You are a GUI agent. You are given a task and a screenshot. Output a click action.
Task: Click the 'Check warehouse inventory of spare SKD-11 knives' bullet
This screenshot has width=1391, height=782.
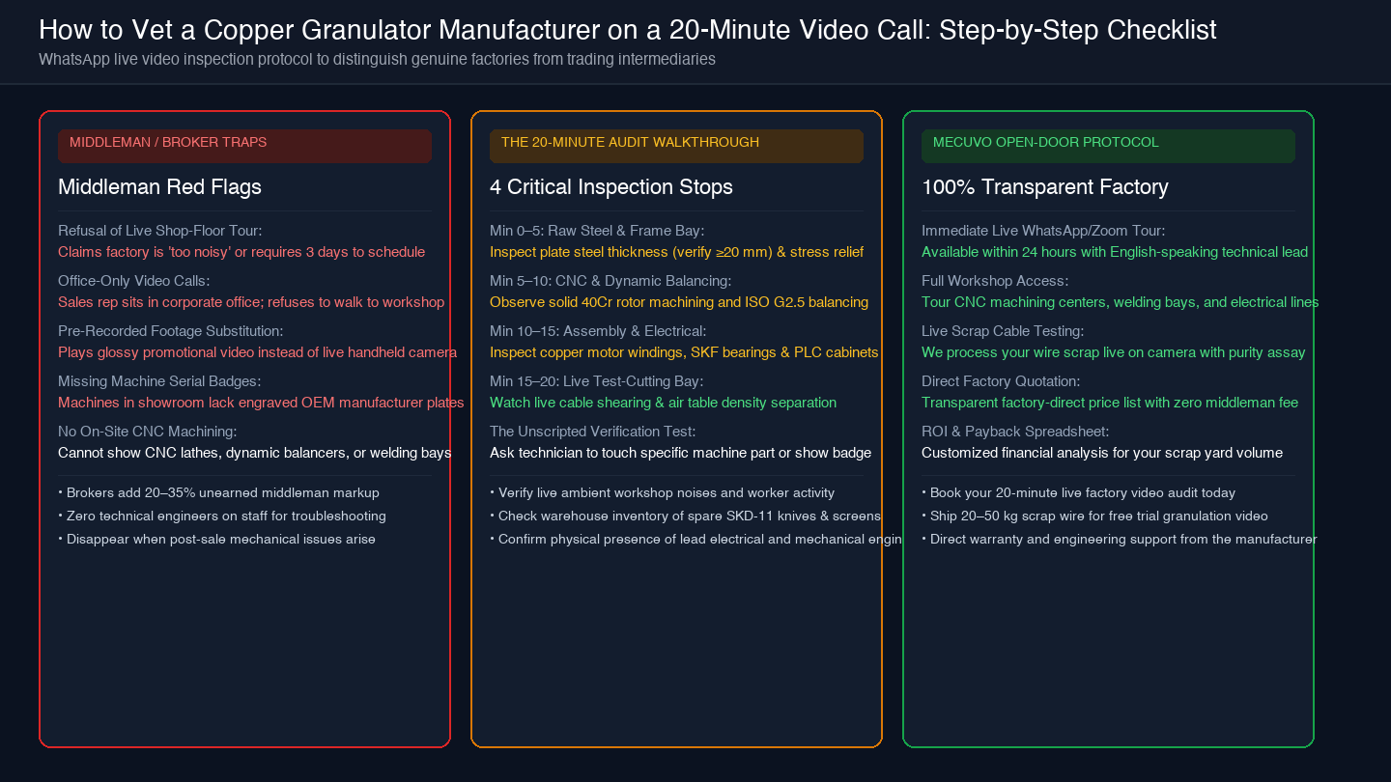pyautogui.click(x=686, y=516)
